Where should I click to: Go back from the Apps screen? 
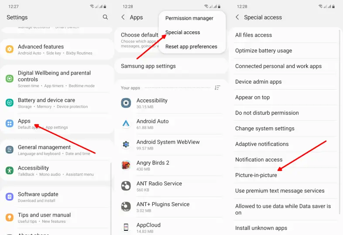[x=123, y=17]
